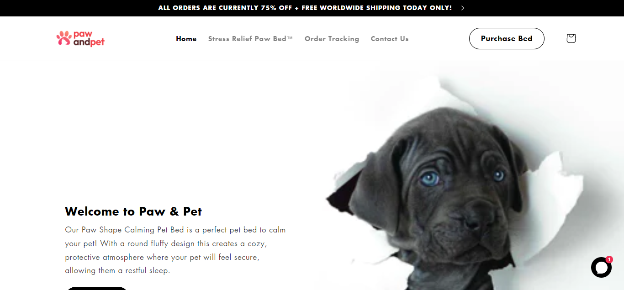Click the black button below the welcome text

(97, 288)
